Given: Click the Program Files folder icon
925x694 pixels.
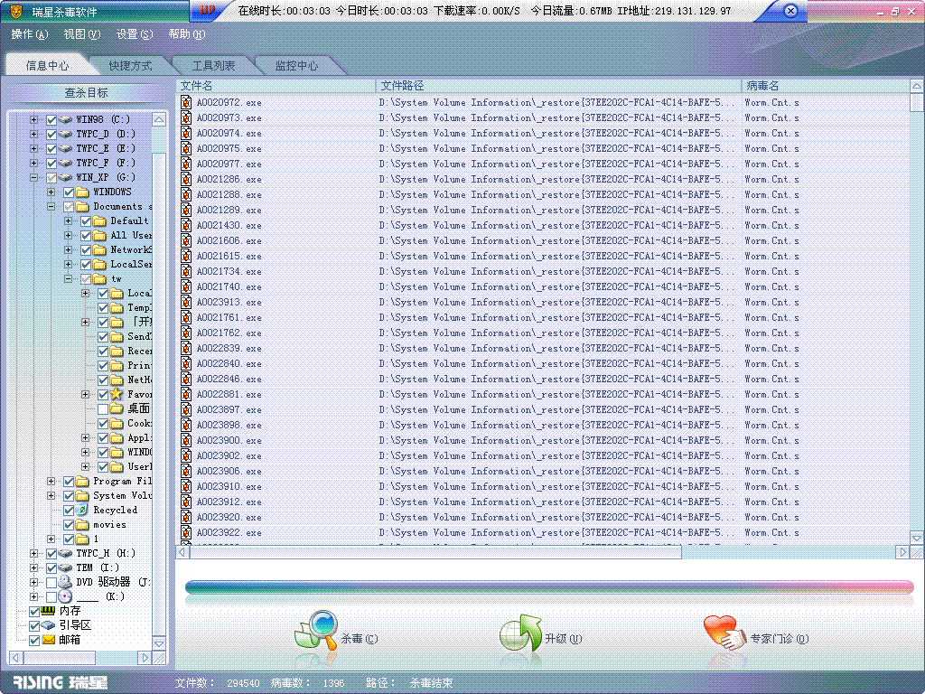Looking at the screenshot, I should tap(82, 481).
